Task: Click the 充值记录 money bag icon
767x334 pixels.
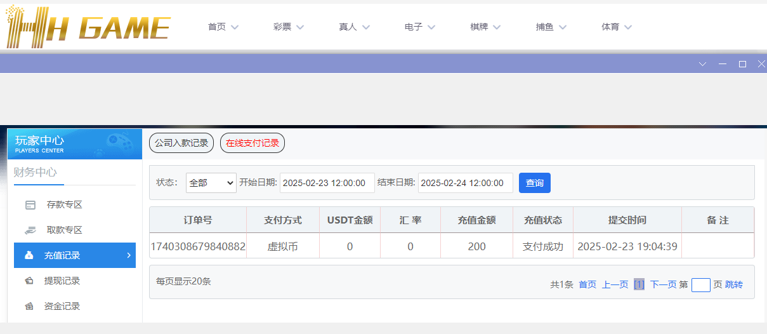Action: 29,255
